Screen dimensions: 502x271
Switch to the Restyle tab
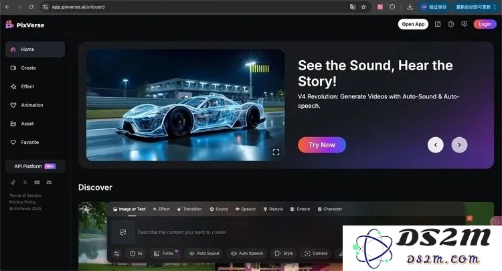[x=273, y=209]
